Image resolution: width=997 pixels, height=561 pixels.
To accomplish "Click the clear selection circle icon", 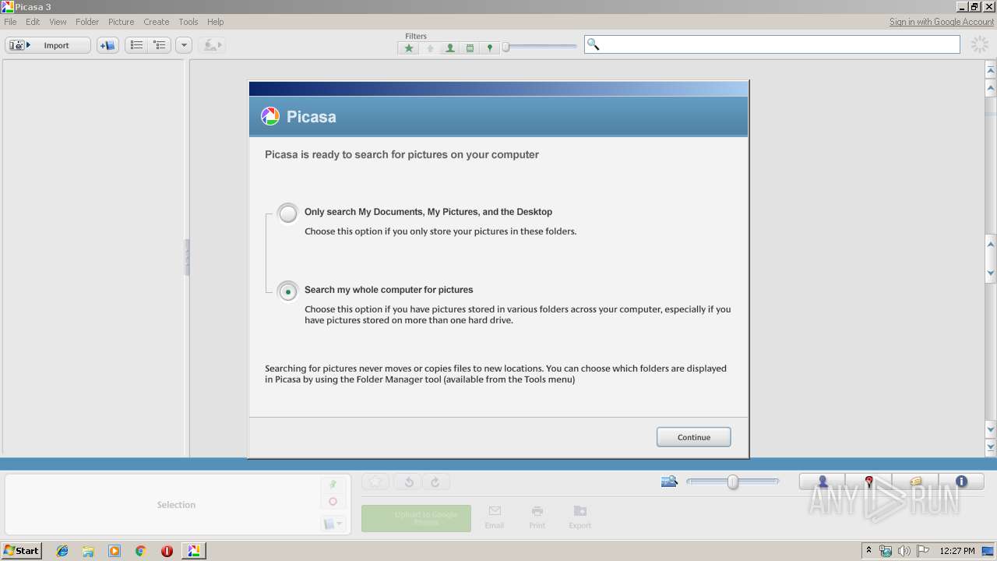I will [333, 503].
